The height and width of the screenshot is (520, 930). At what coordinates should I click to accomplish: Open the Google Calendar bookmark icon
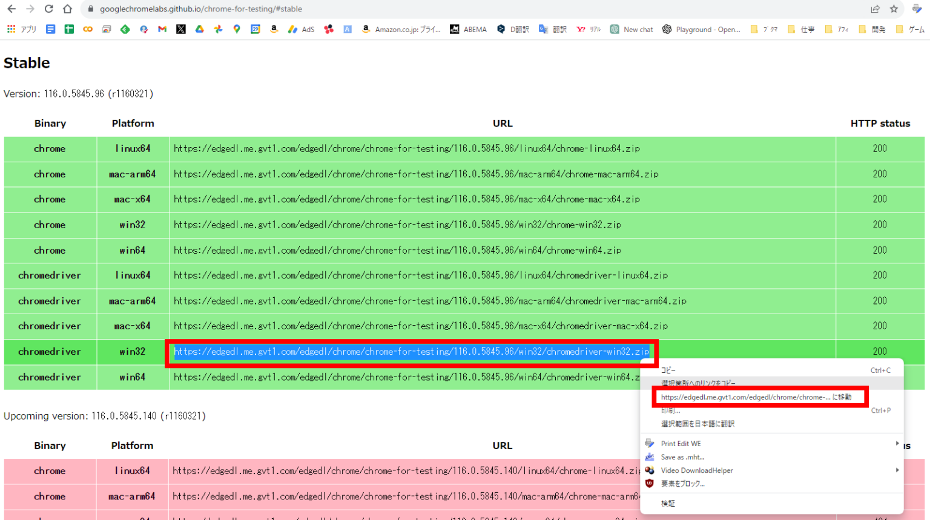click(x=256, y=28)
